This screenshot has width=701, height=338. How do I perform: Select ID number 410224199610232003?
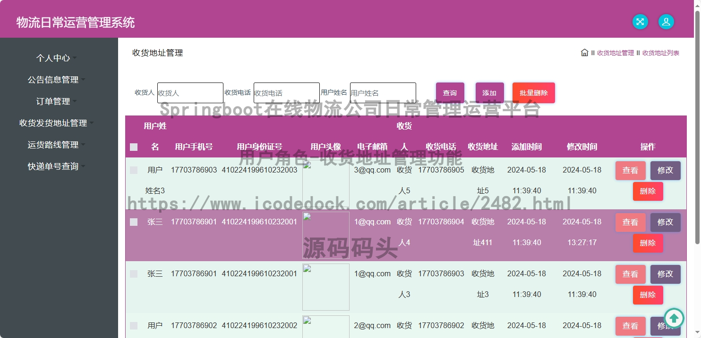coord(259,170)
